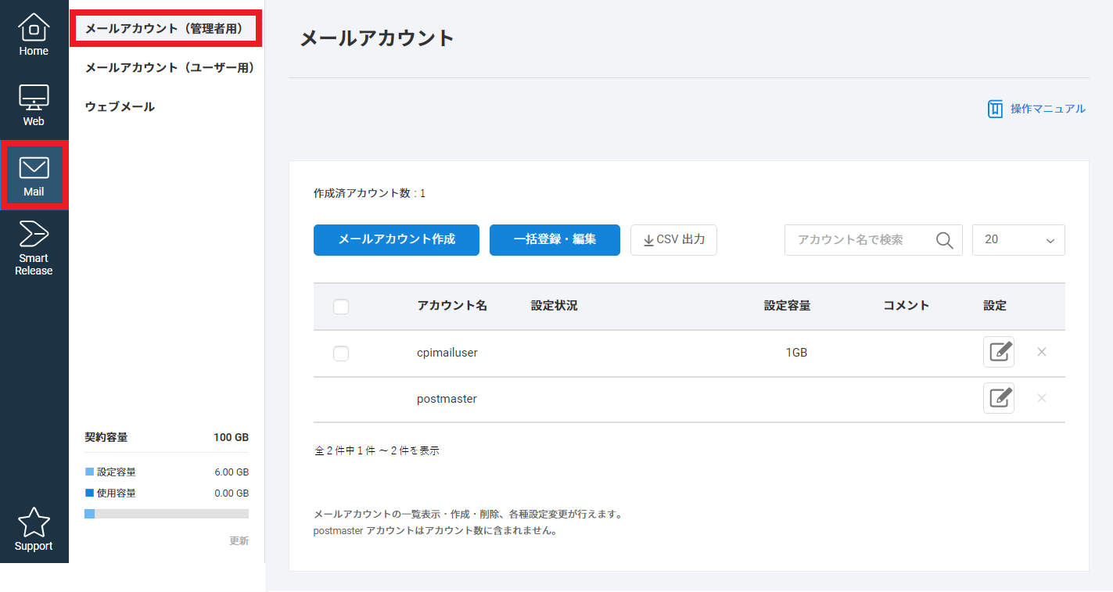Edit the cpimailuser account settings
The height and width of the screenshot is (592, 1113).
coord(998,352)
